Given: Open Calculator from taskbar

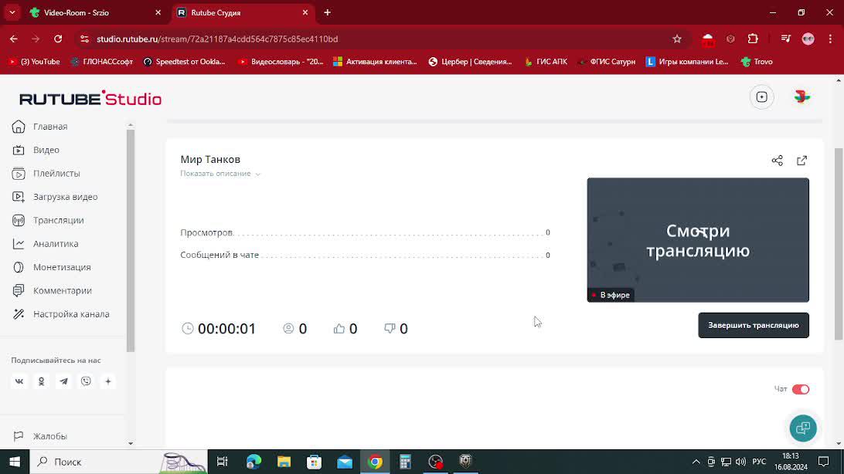Looking at the screenshot, I should coord(405,462).
